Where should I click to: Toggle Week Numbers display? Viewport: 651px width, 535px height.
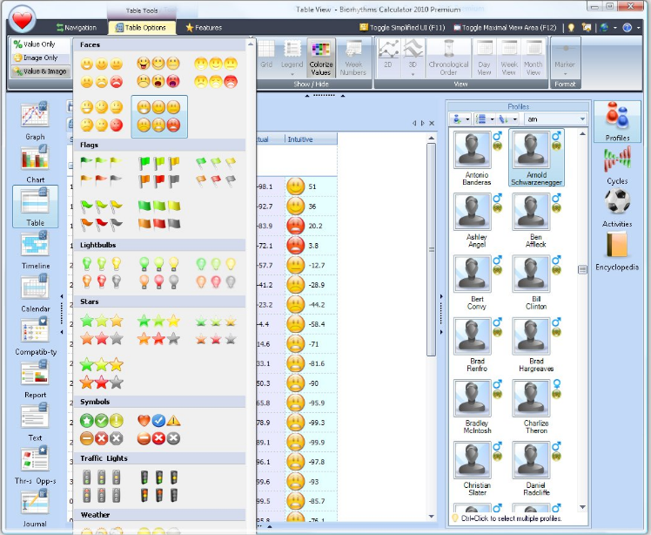352,58
